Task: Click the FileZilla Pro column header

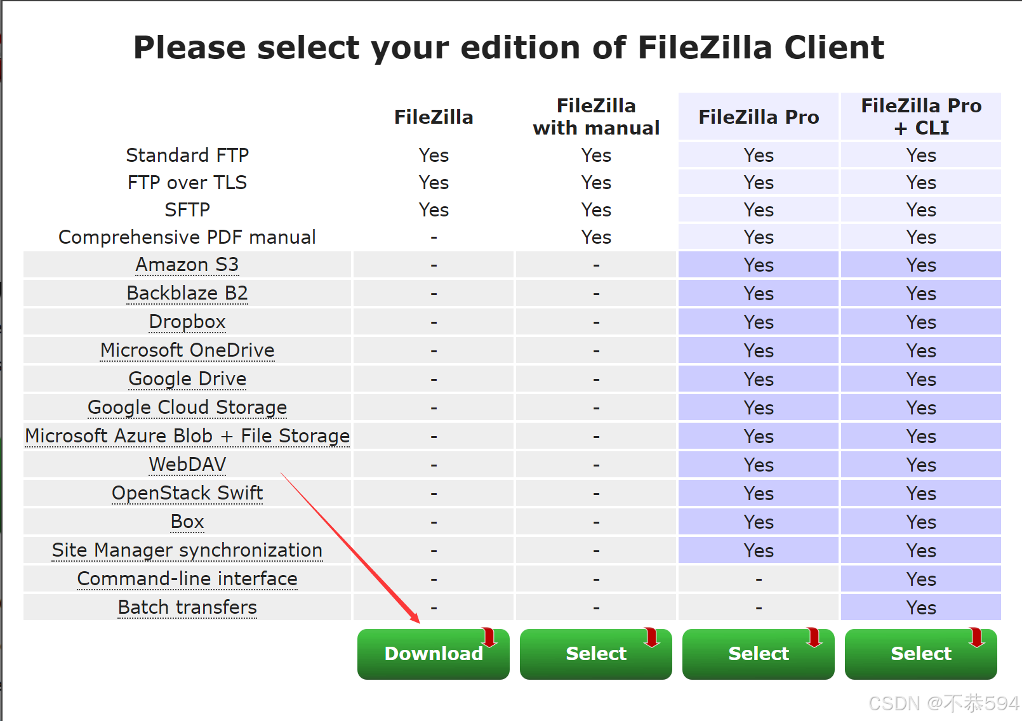Action: pos(758,116)
